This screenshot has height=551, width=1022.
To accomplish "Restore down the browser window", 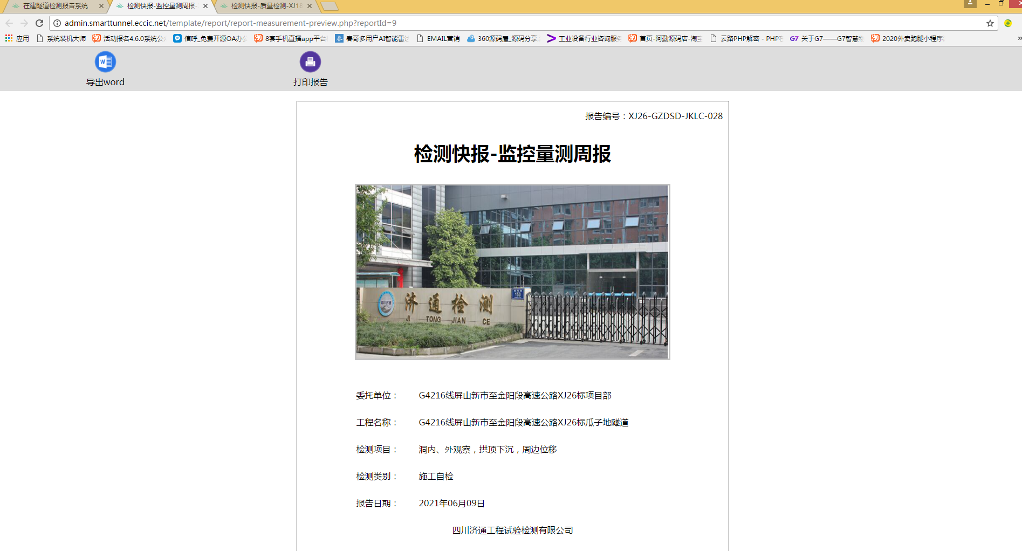I will [x=1002, y=3].
